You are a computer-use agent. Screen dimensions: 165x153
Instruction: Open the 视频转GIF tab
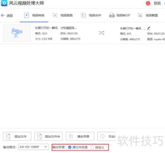pos(119,15)
